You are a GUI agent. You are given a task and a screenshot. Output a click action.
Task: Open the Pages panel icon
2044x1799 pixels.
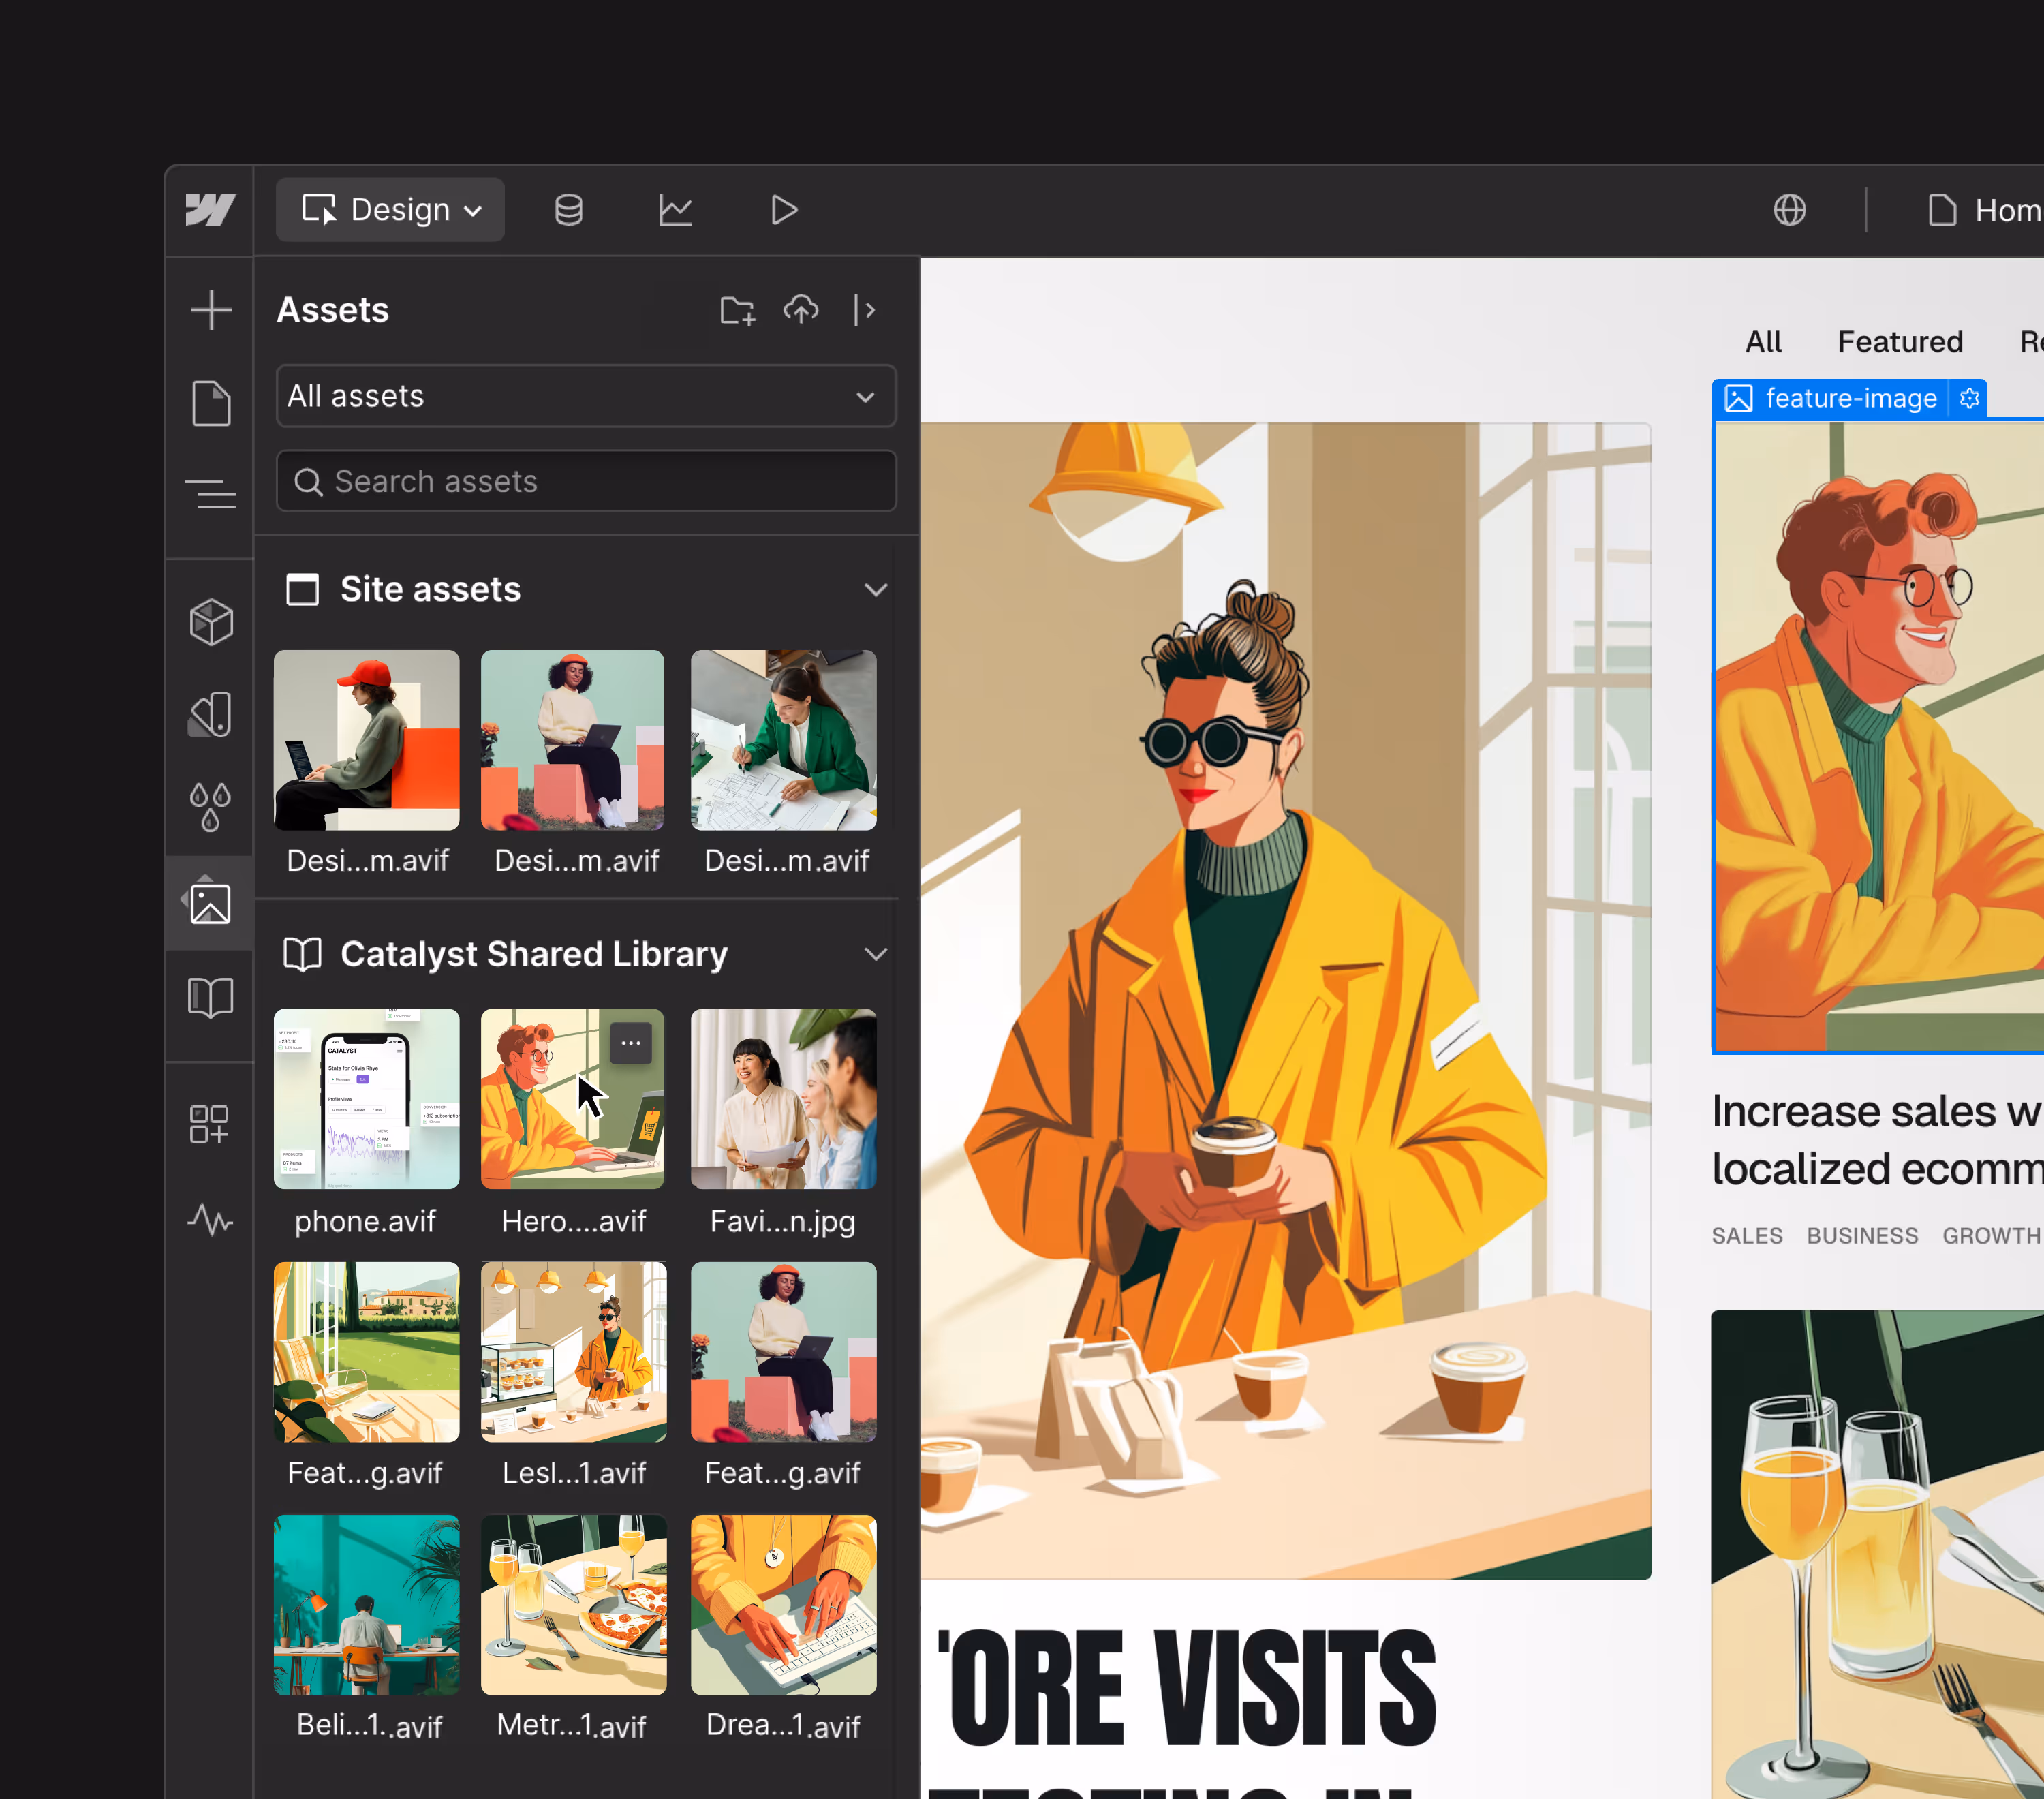click(211, 403)
